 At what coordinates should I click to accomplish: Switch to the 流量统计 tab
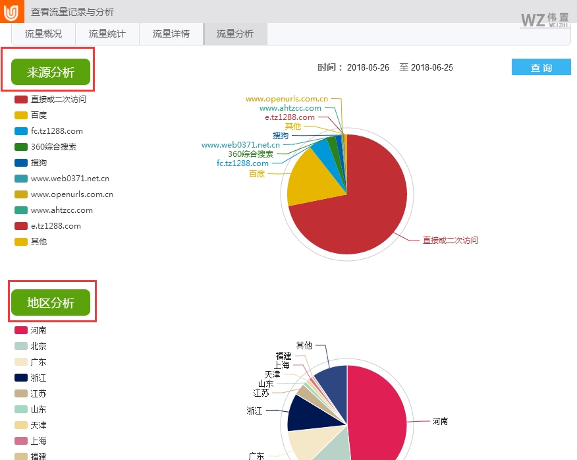tap(106, 34)
